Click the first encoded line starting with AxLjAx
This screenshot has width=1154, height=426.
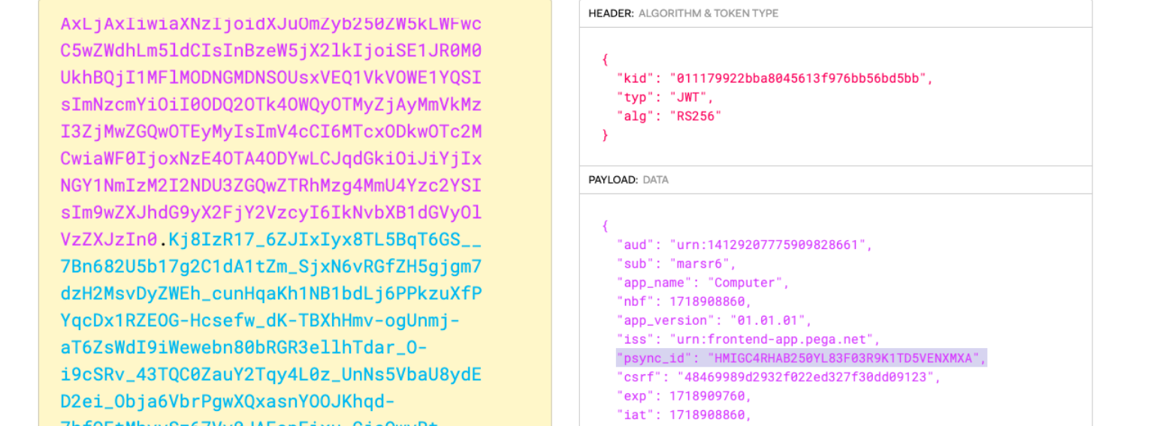click(270, 24)
